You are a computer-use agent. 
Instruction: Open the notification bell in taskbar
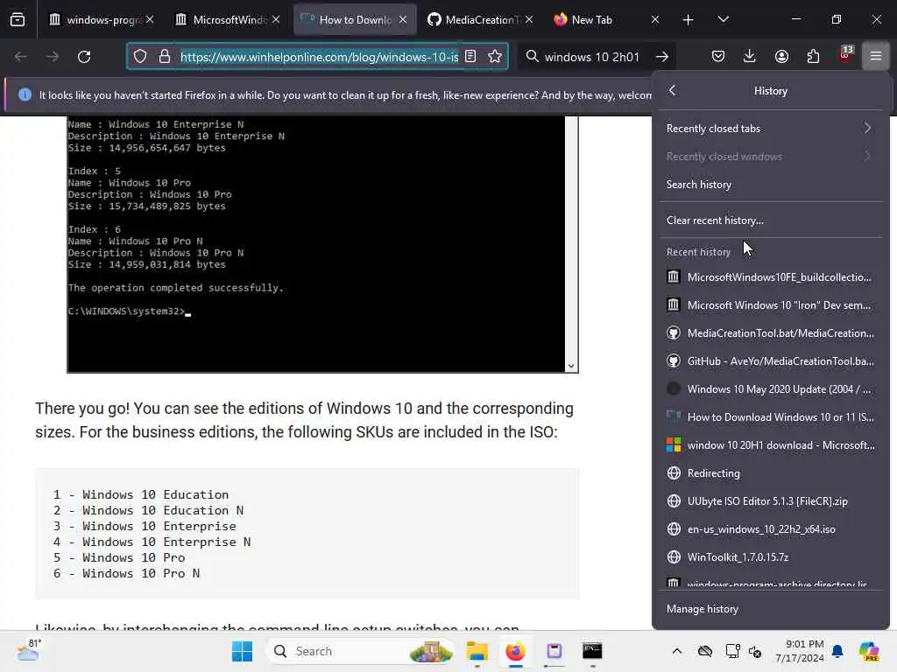coord(837,651)
